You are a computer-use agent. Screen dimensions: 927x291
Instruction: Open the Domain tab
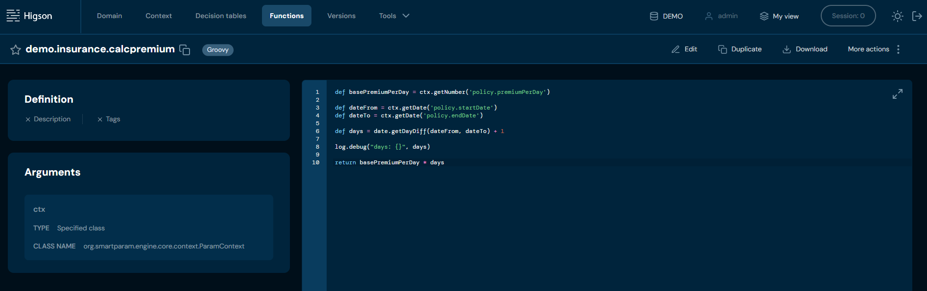point(110,16)
